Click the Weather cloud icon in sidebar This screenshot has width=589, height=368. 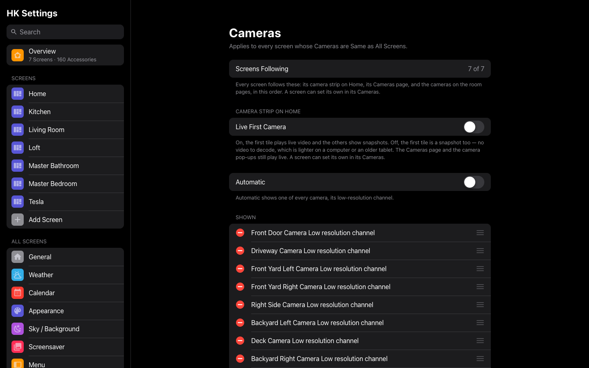pyautogui.click(x=18, y=275)
